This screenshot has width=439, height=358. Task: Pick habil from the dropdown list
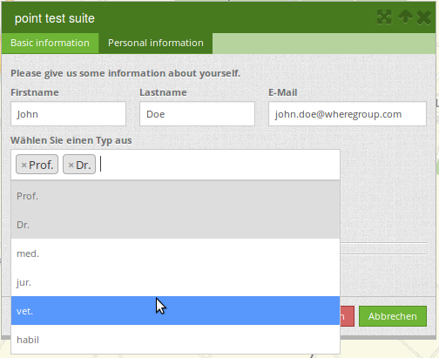click(x=175, y=339)
